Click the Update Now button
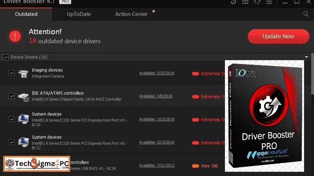The image size is (314, 176). [x=278, y=36]
